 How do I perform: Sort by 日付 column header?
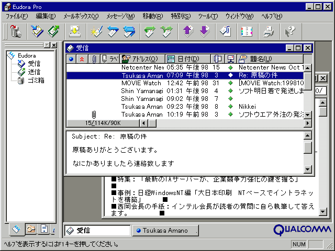[x=188, y=59]
